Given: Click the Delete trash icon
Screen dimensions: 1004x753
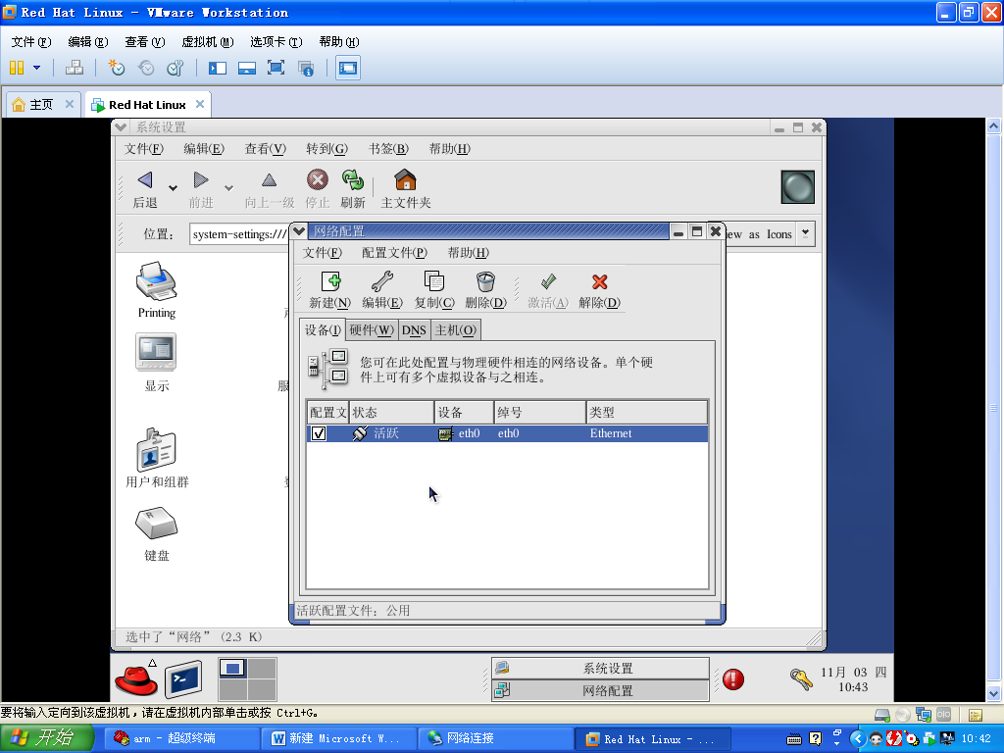Looking at the screenshot, I should click(485, 281).
